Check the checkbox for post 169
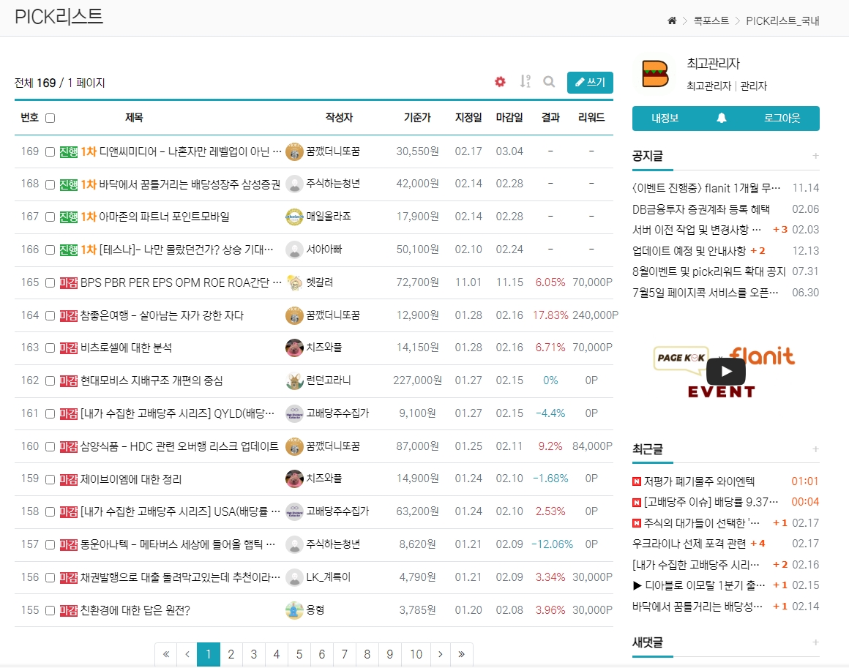Viewport: 849px width, 668px height. [50, 151]
